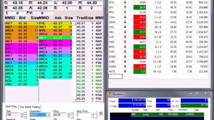Click the red 67.35 price cell for TWC
The image size is (214, 120).
[140, 52]
